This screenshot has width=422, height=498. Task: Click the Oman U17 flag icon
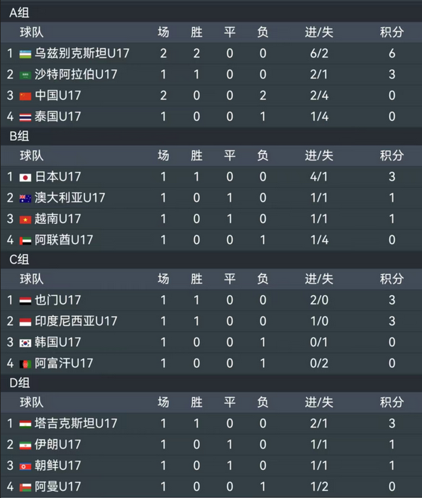(x=25, y=487)
